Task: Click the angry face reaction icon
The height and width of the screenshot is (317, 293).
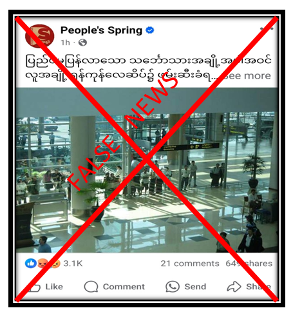Action: [x=43, y=264]
